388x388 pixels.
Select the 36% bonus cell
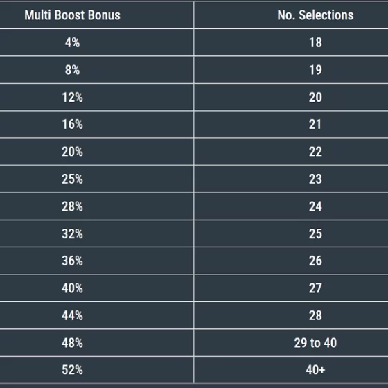tap(72, 261)
